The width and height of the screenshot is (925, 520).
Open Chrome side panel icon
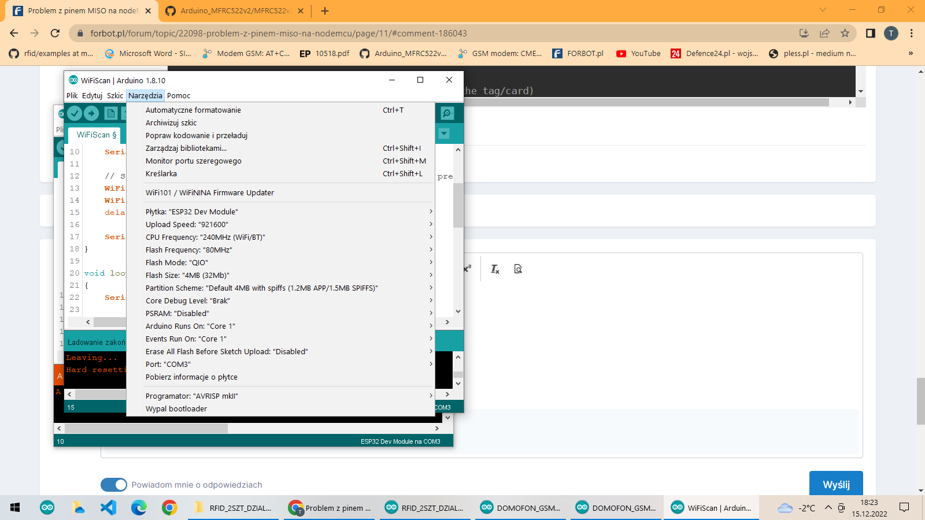click(870, 33)
